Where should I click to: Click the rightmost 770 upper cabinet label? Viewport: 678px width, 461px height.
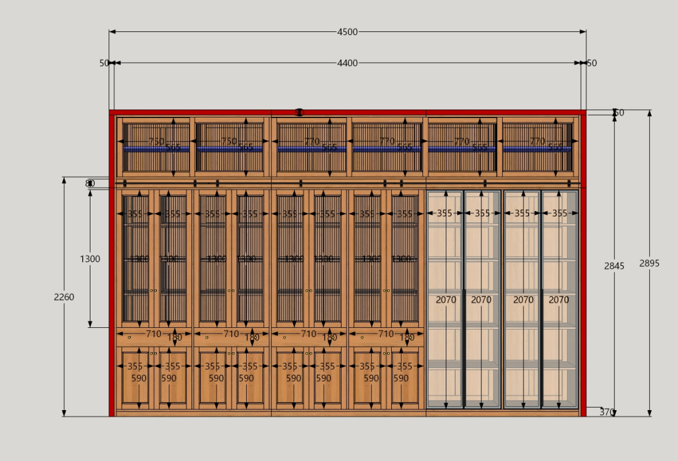pos(537,141)
